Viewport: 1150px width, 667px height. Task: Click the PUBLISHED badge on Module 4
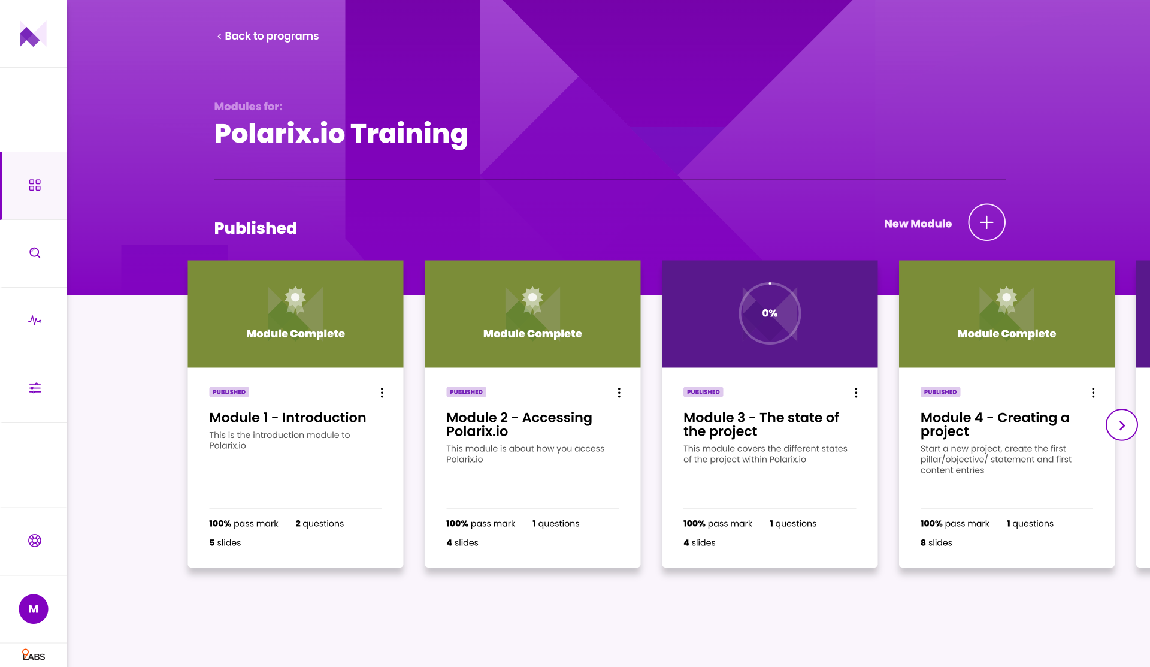[x=940, y=392]
